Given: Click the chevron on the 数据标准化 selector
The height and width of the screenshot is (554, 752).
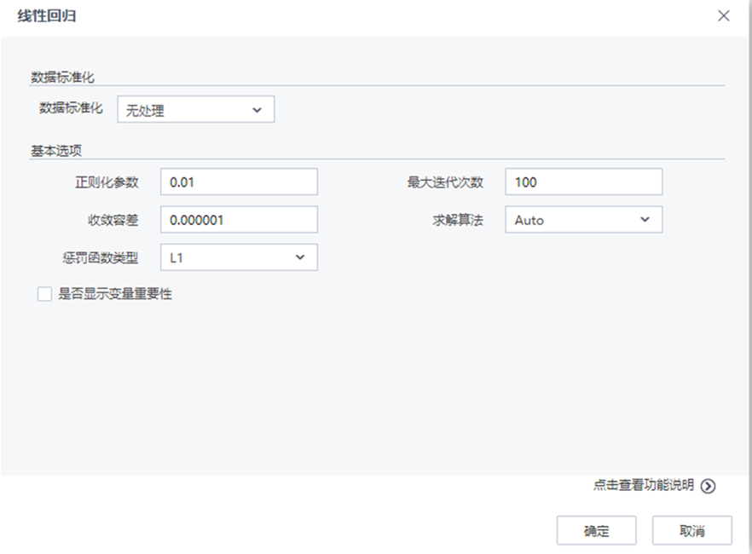Looking at the screenshot, I should coord(258,109).
